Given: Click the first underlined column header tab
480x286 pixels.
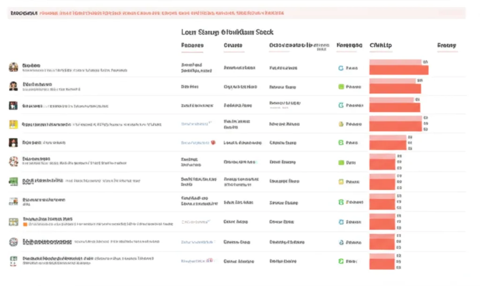Looking at the screenshot, I should pos(192,46).
